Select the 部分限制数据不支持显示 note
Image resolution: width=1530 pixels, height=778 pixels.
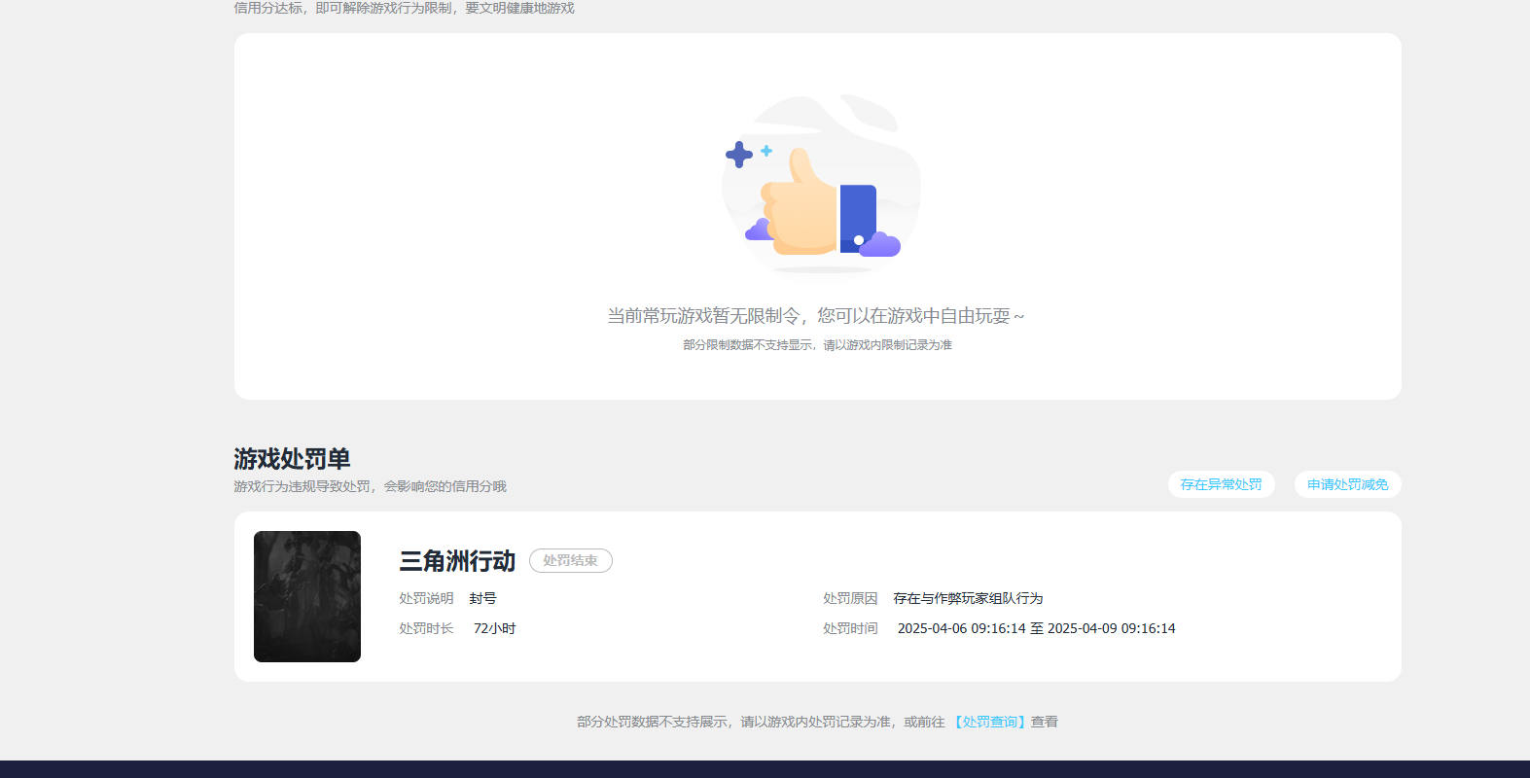(817, 345)
